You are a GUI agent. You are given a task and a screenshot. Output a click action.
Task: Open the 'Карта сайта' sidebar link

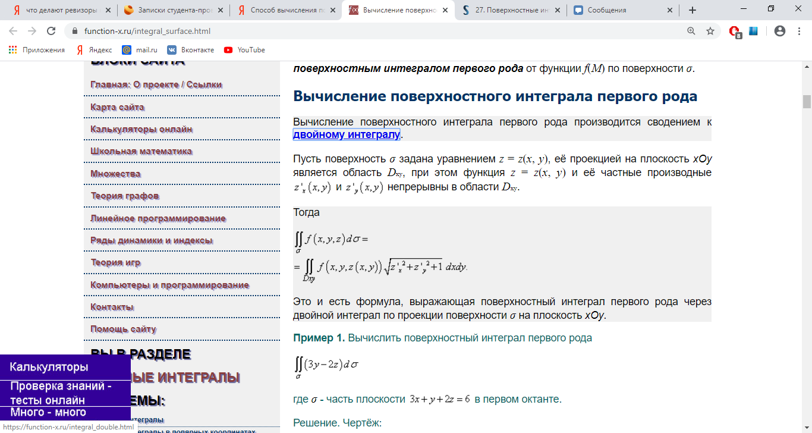[x=118, y=107]
